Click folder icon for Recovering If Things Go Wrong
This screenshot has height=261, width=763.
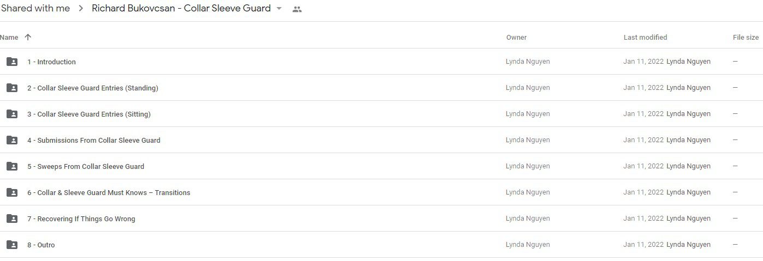(12, 218)
